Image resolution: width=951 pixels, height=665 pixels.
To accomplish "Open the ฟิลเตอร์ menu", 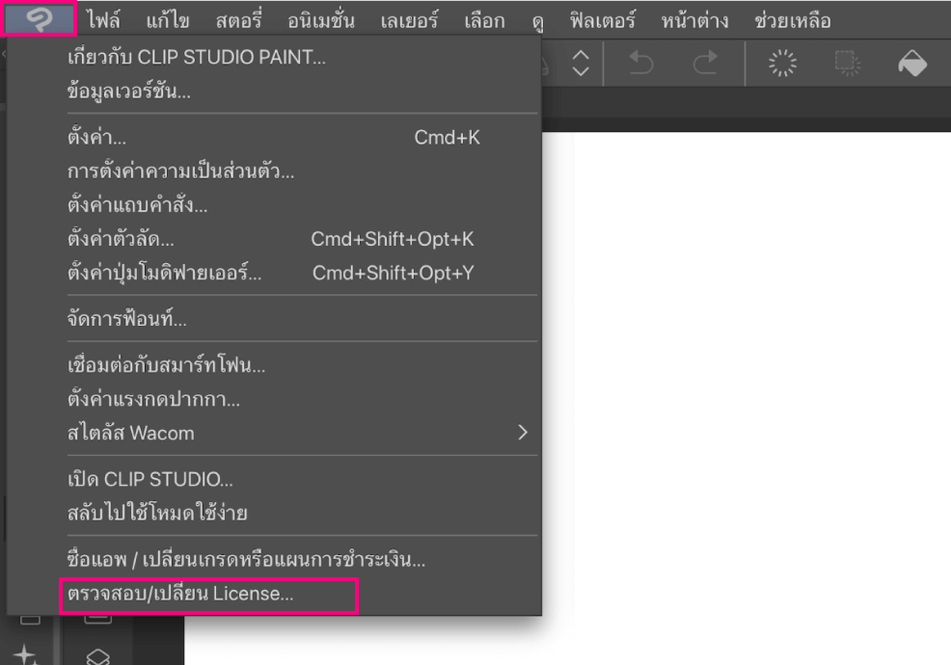I will [602, 20].
